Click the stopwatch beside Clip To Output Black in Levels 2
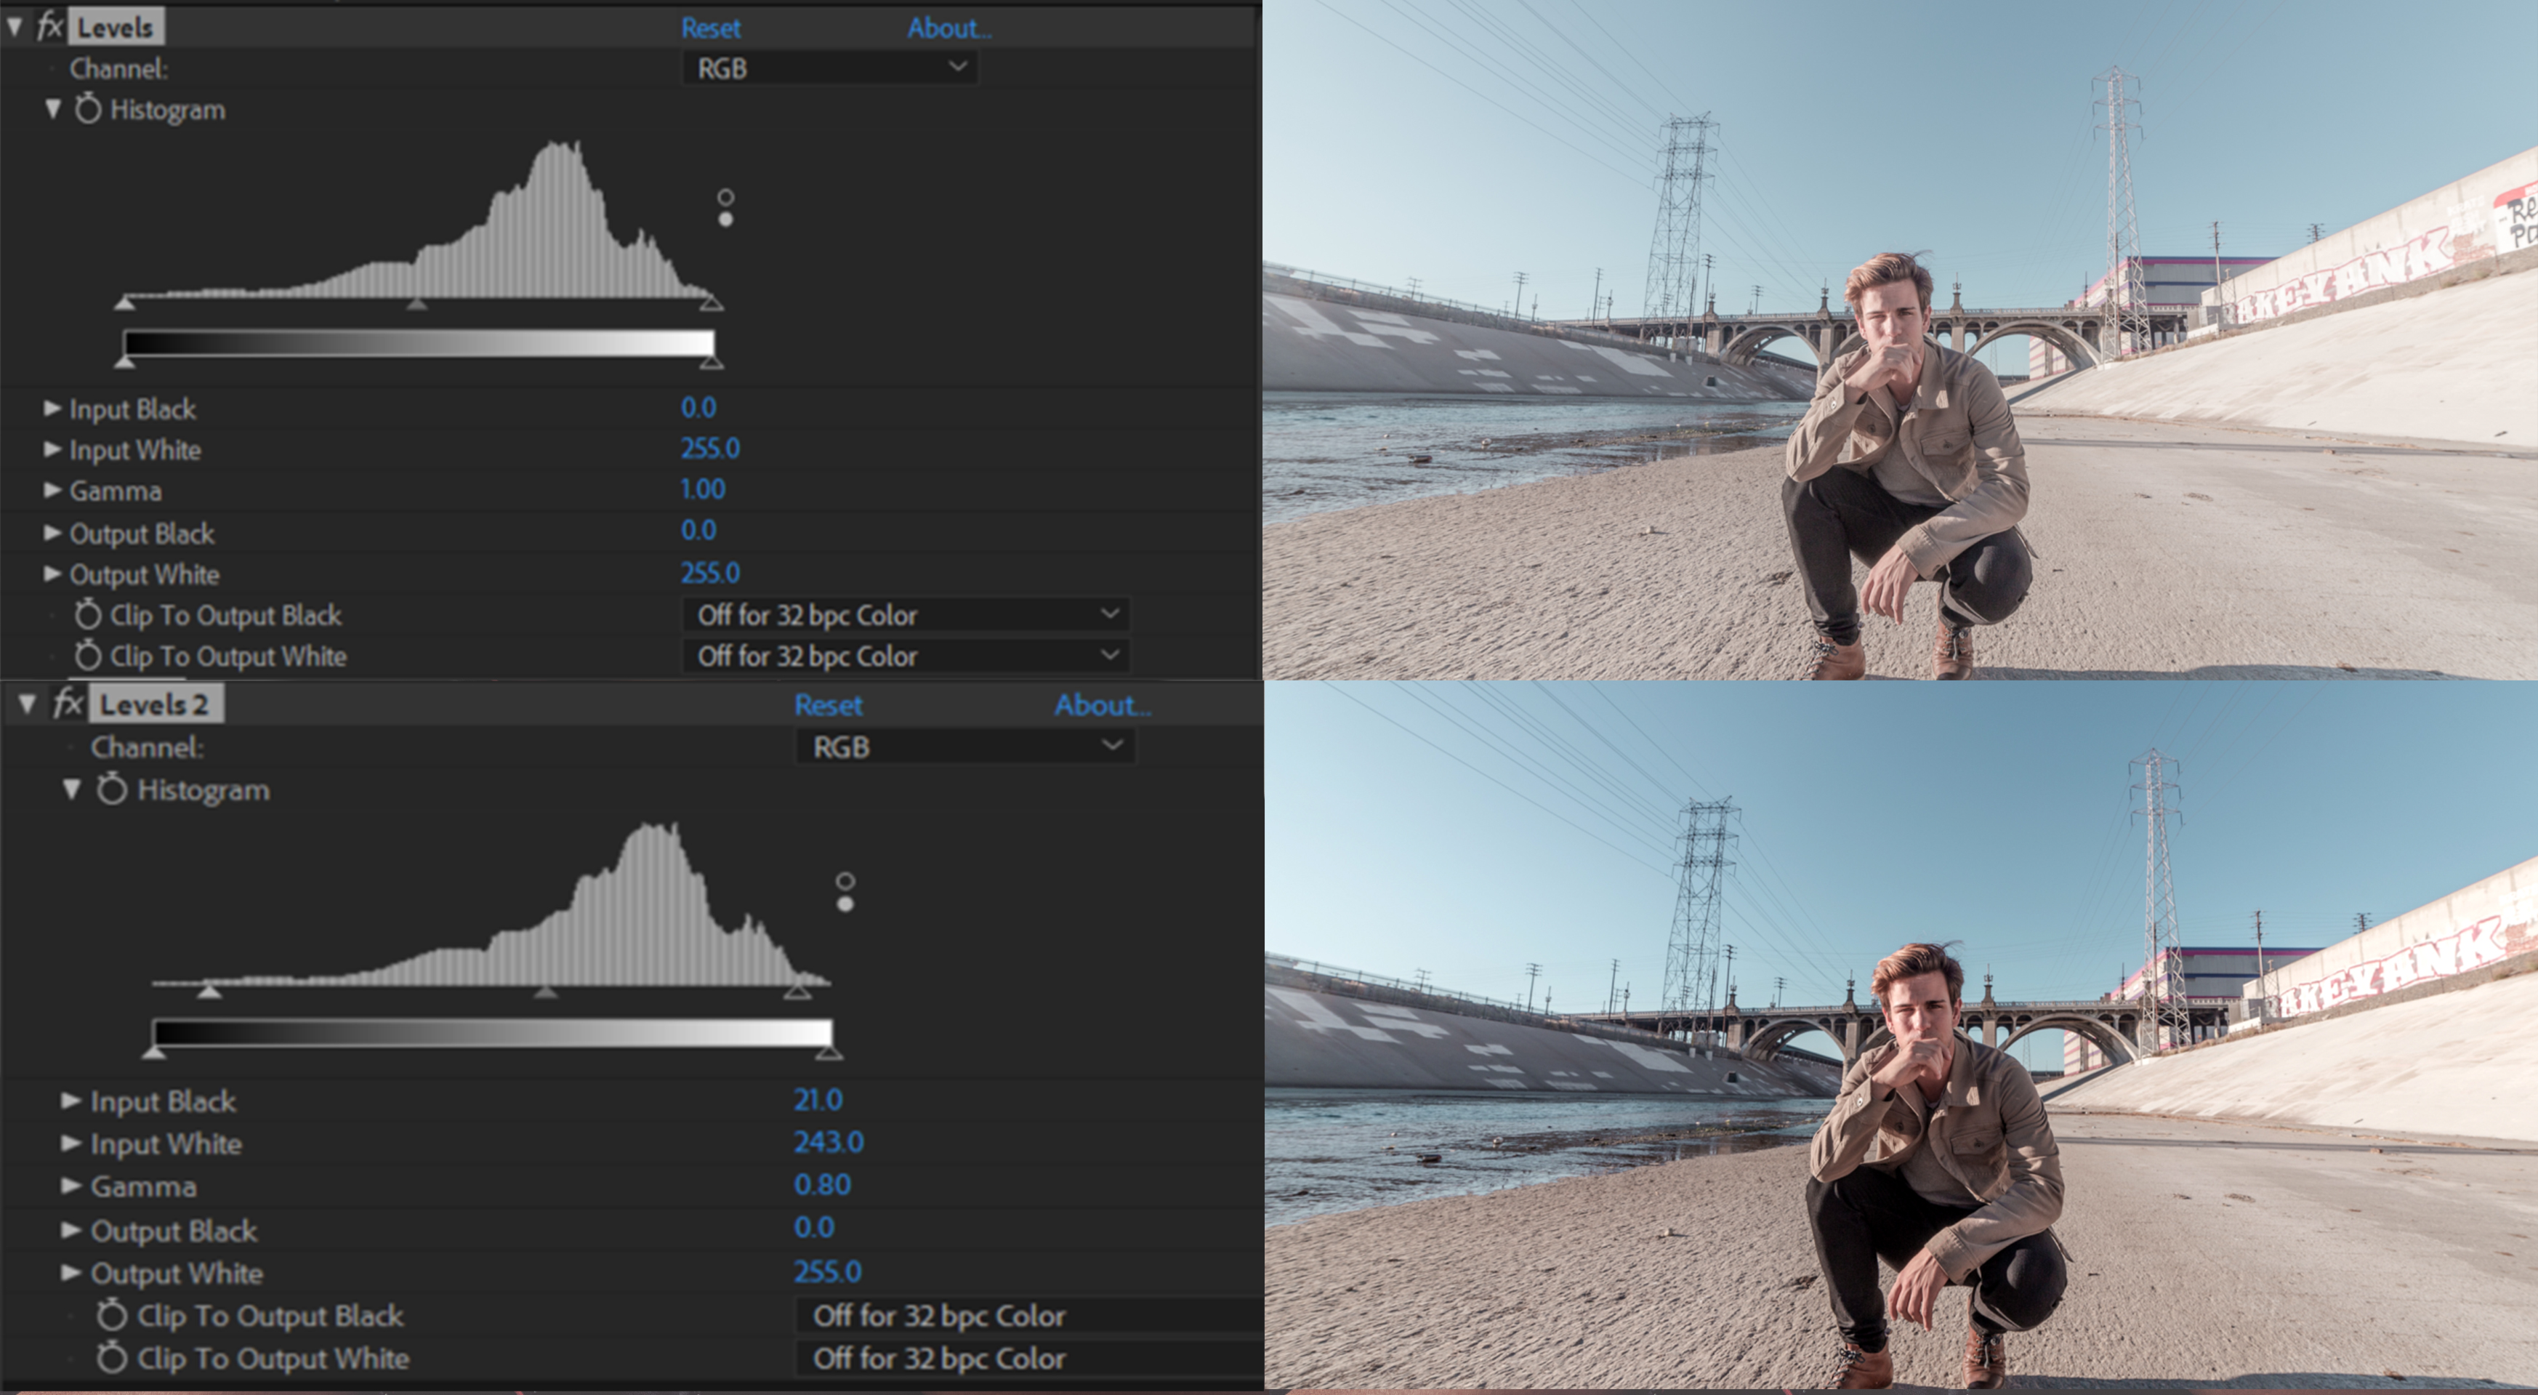The height and width of the screenshot is (1395, 2538). click(x=113, y=1317)
